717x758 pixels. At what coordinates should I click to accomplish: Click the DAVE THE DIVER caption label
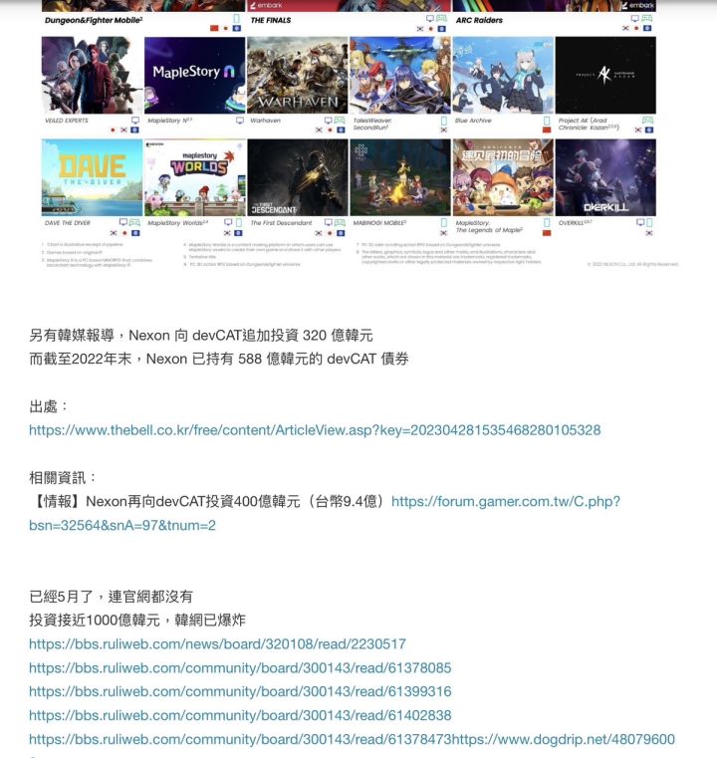point(67,223)
